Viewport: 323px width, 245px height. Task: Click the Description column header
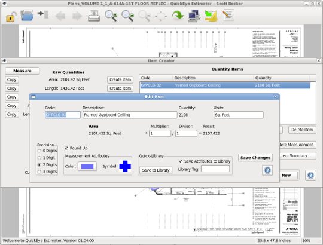click(213, 78)
